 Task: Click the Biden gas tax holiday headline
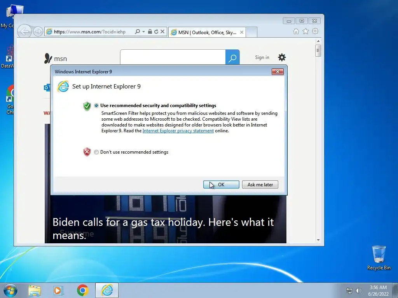point(163,229)
